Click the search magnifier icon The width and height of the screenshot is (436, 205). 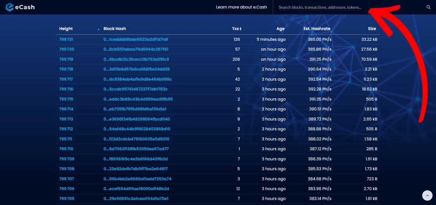pos(429,7)
